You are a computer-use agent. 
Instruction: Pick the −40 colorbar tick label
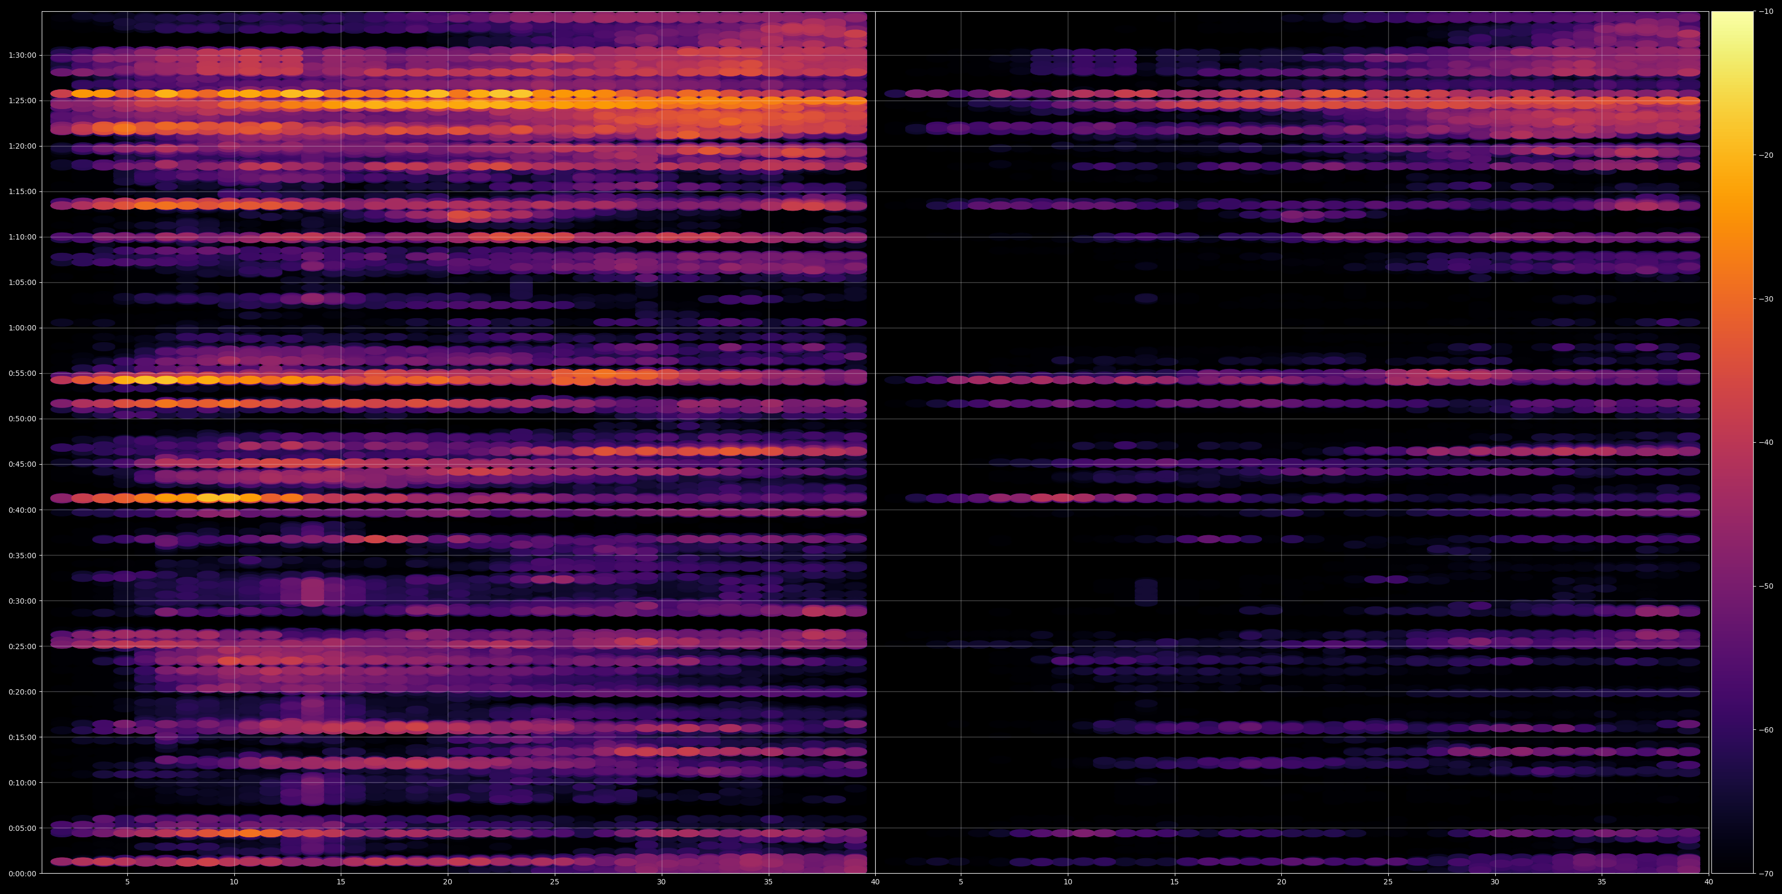[1766, 443]
